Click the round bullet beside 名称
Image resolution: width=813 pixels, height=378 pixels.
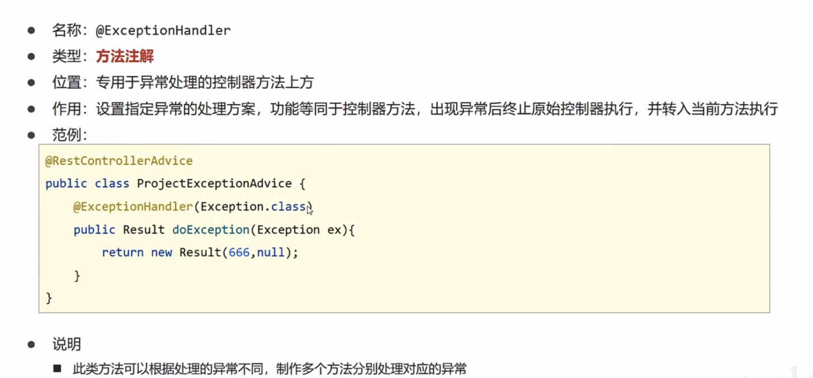pyautogui.click(x=31, y=31)
